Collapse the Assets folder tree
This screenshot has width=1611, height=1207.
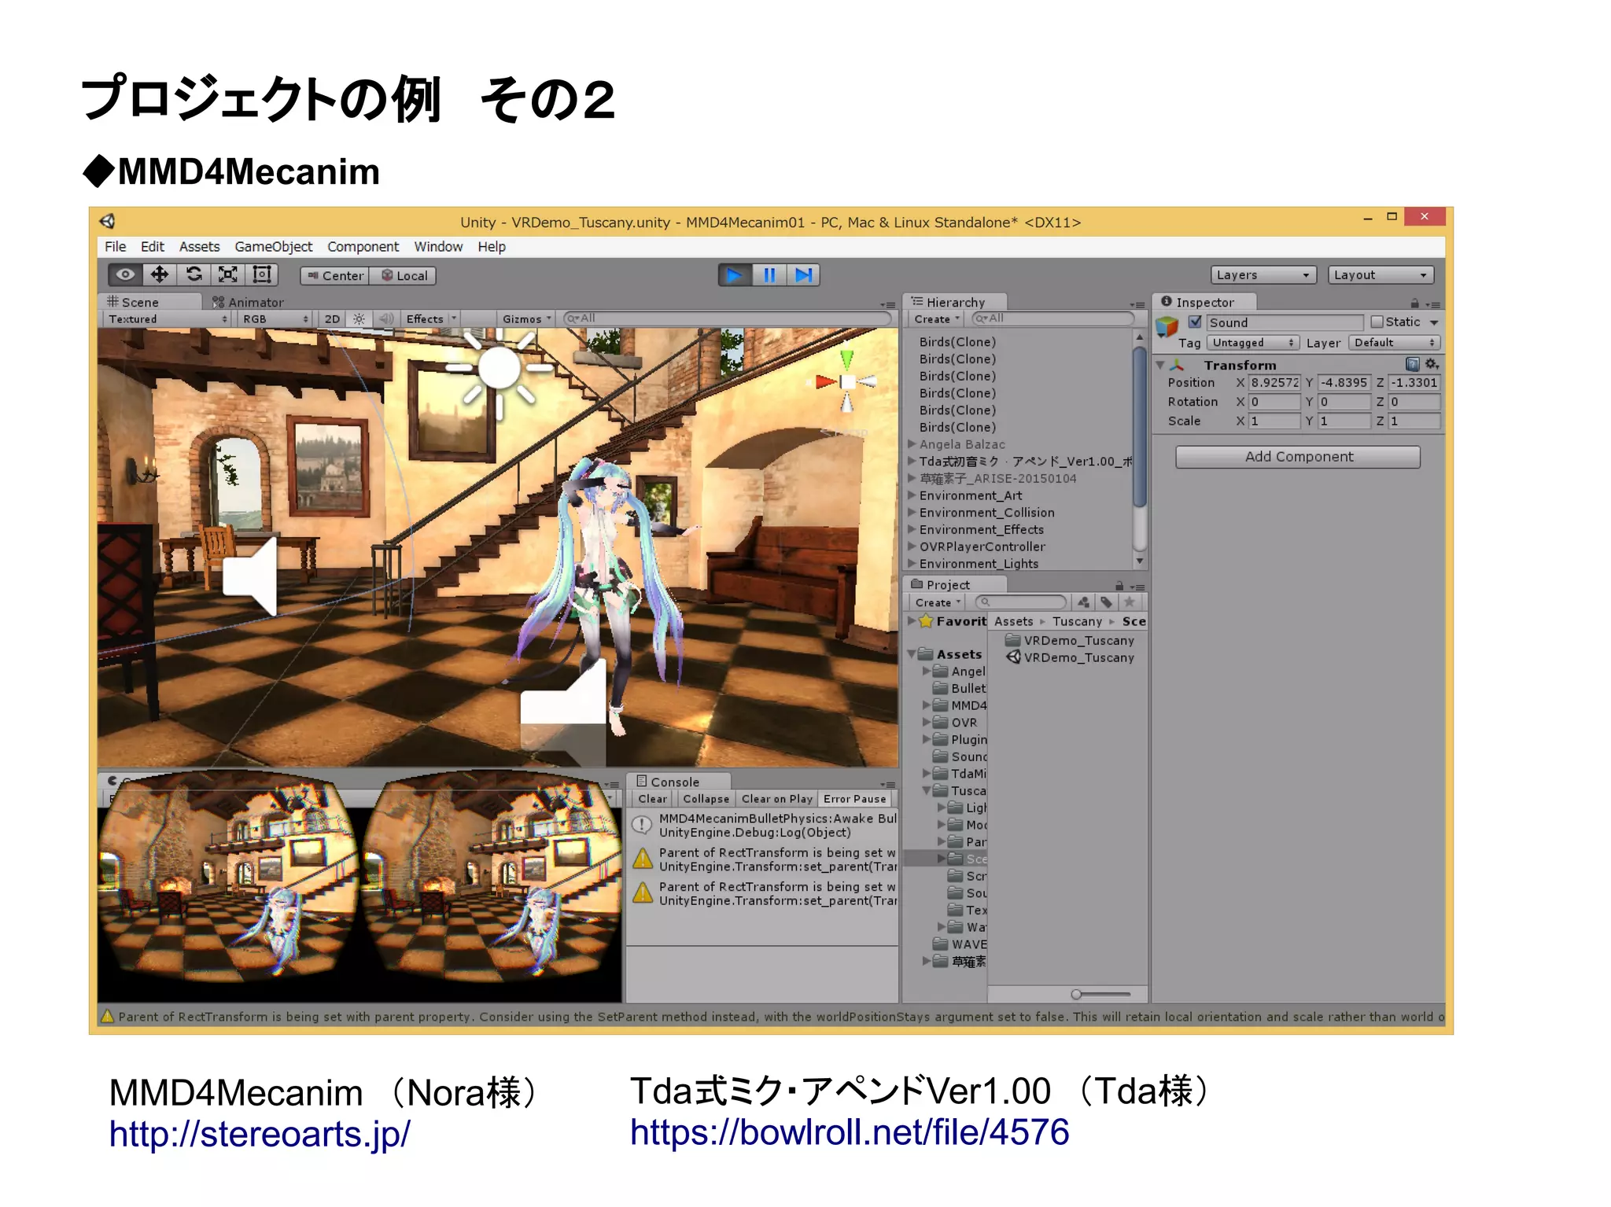912,654
